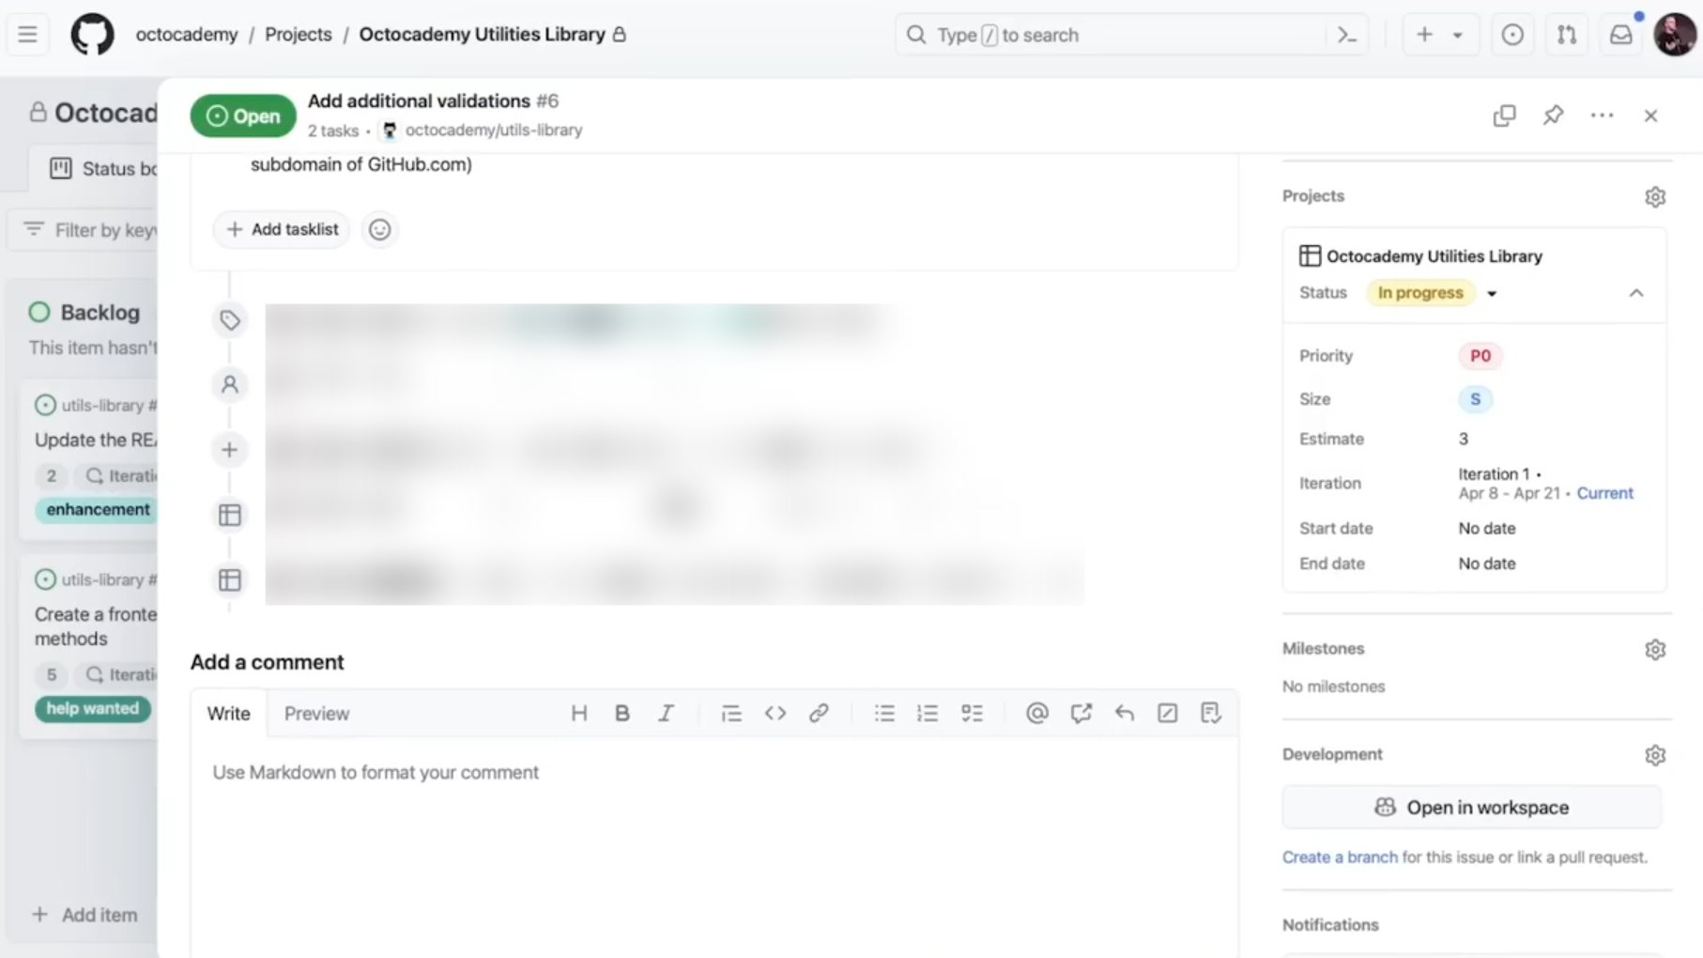The height and width of the screenshot is (958, 1703).
Task: Insert a saved reply icon
Action: 1125,714
